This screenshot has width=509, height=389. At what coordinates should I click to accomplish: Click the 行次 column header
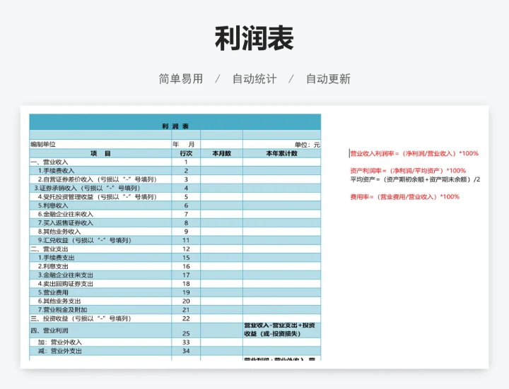[186, 153]
